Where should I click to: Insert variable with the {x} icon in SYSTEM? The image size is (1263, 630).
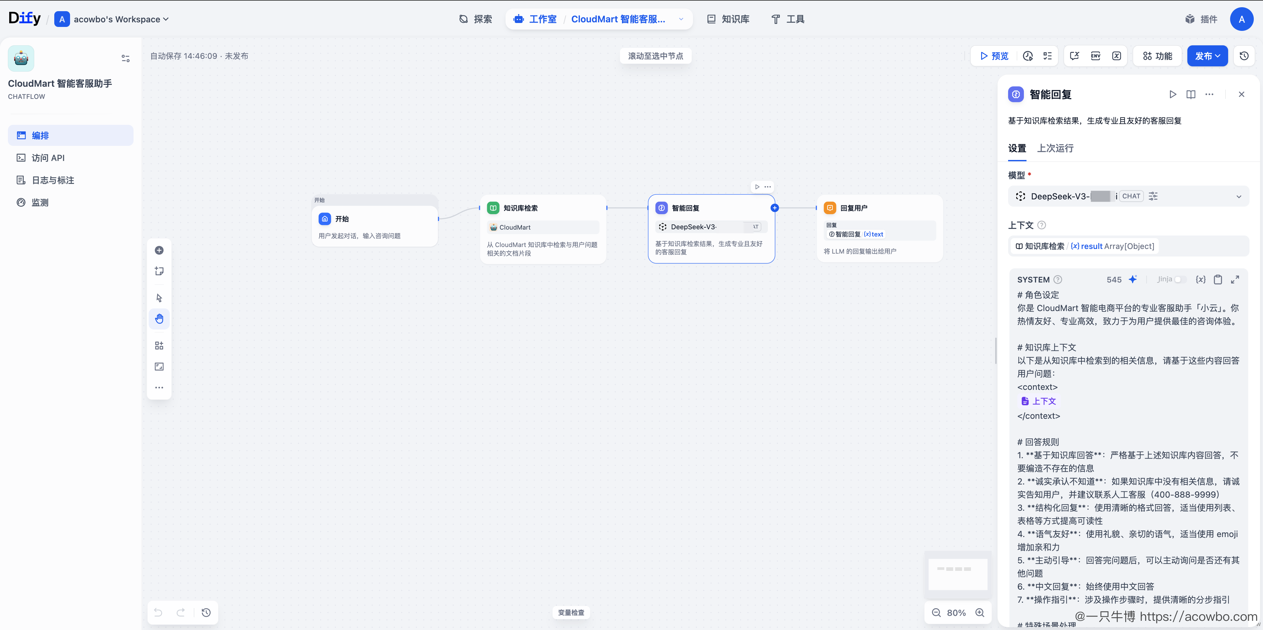coord(1200,280)
